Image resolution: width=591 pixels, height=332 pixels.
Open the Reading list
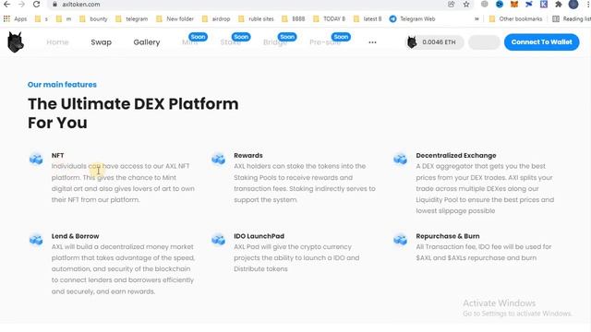pos(572,18)
